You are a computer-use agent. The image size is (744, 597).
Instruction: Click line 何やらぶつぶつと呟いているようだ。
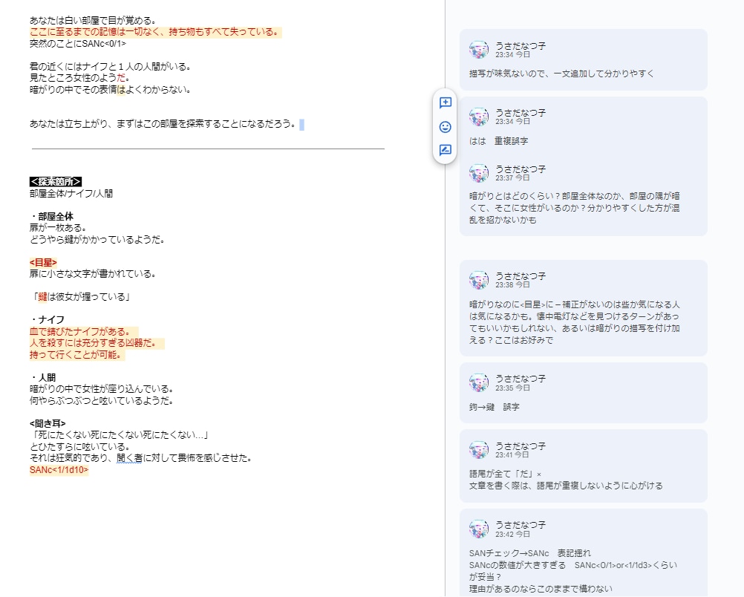(102, 400)
